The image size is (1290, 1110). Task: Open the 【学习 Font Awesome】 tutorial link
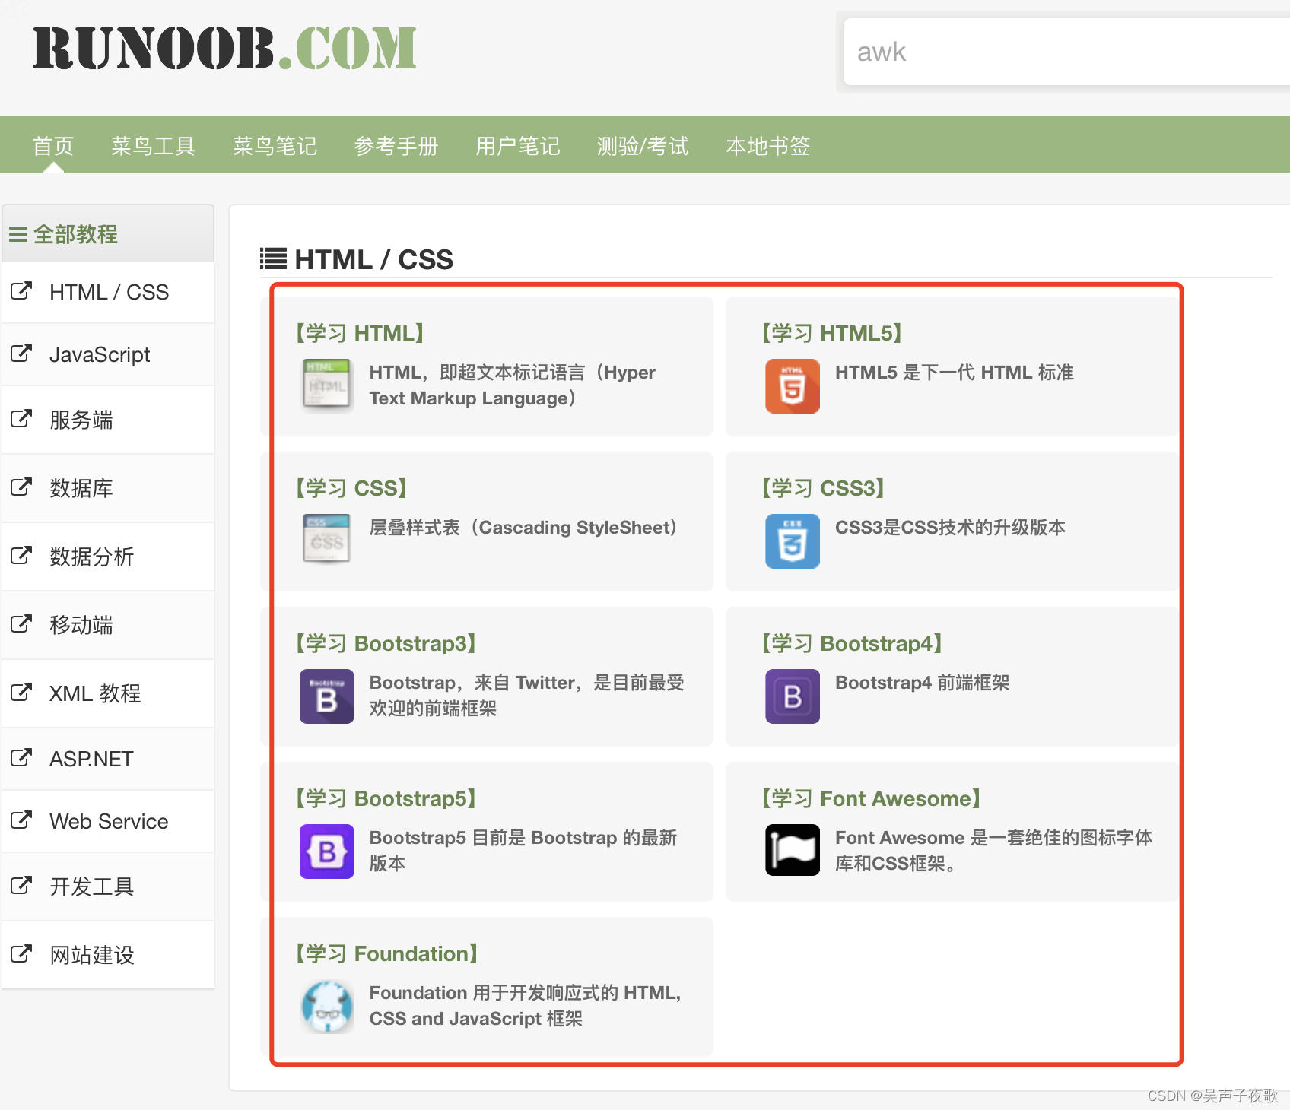tap(872, 798)
